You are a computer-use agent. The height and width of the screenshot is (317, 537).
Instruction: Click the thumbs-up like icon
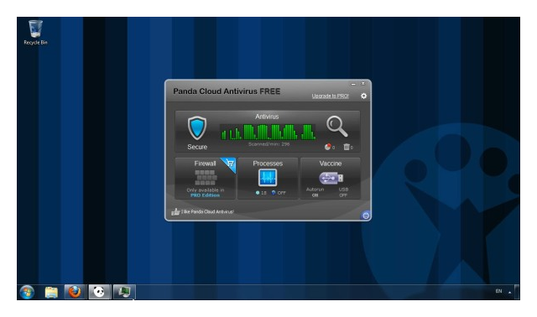pos(175,211)
